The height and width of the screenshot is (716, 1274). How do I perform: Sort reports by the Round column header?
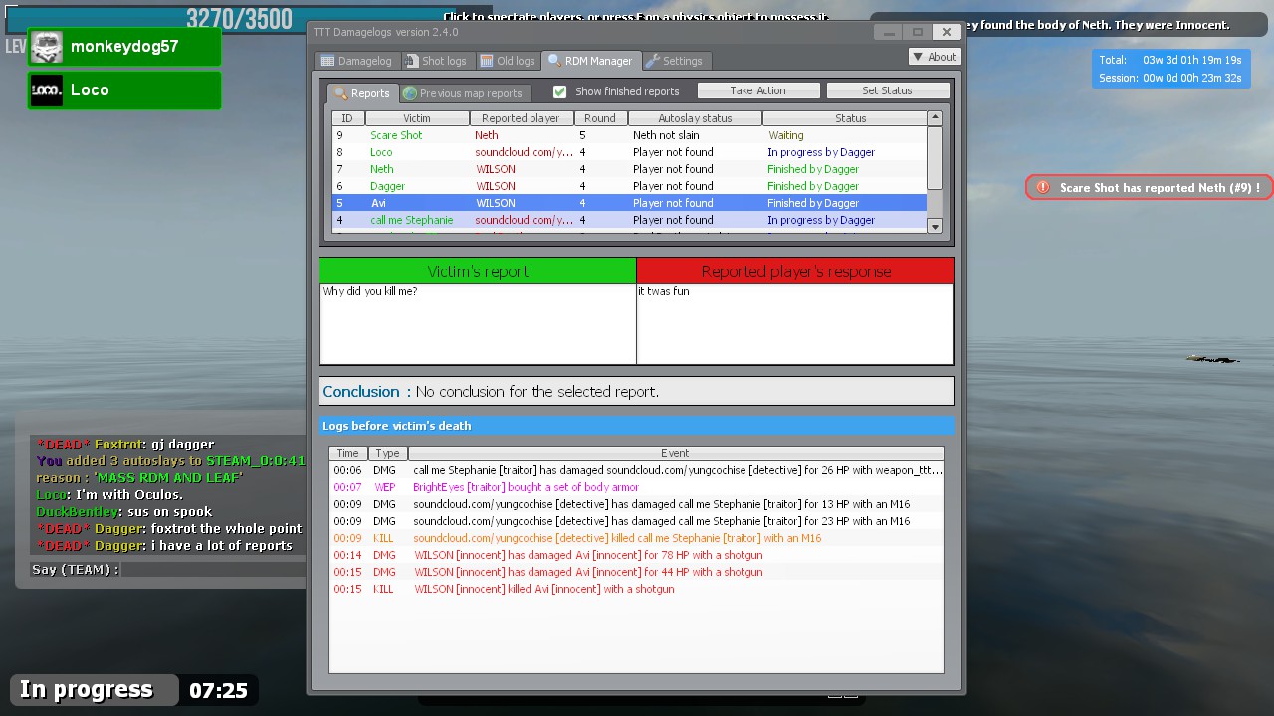600,118
